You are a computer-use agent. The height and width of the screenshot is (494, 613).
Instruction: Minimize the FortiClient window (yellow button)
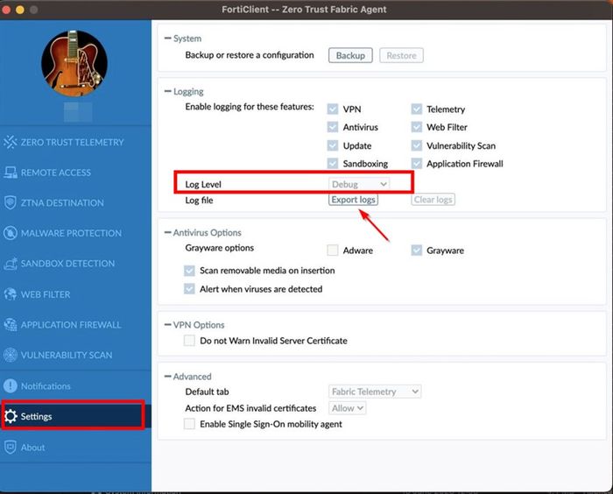(x=20, y=10)
